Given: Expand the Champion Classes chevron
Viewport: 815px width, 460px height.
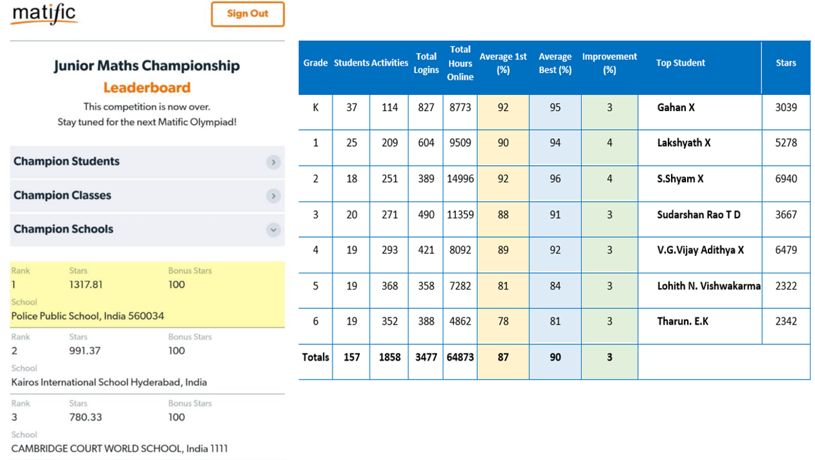Looking at the screenshot, I should (x=274, y=196).
